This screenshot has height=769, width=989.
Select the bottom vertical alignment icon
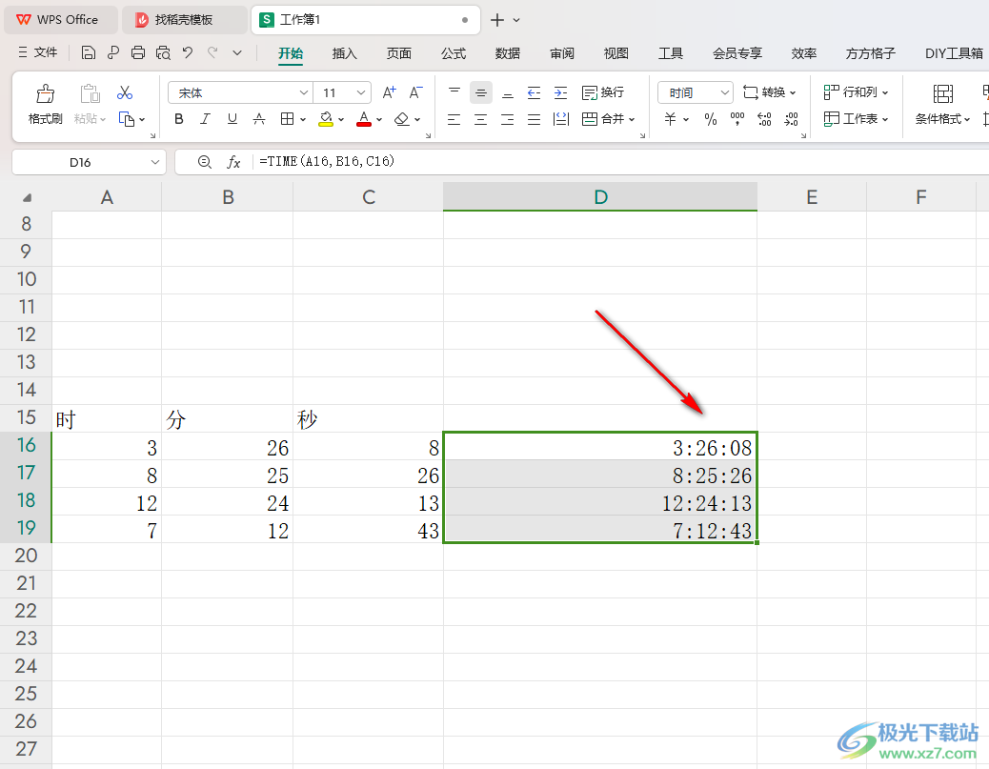point(508,93)
